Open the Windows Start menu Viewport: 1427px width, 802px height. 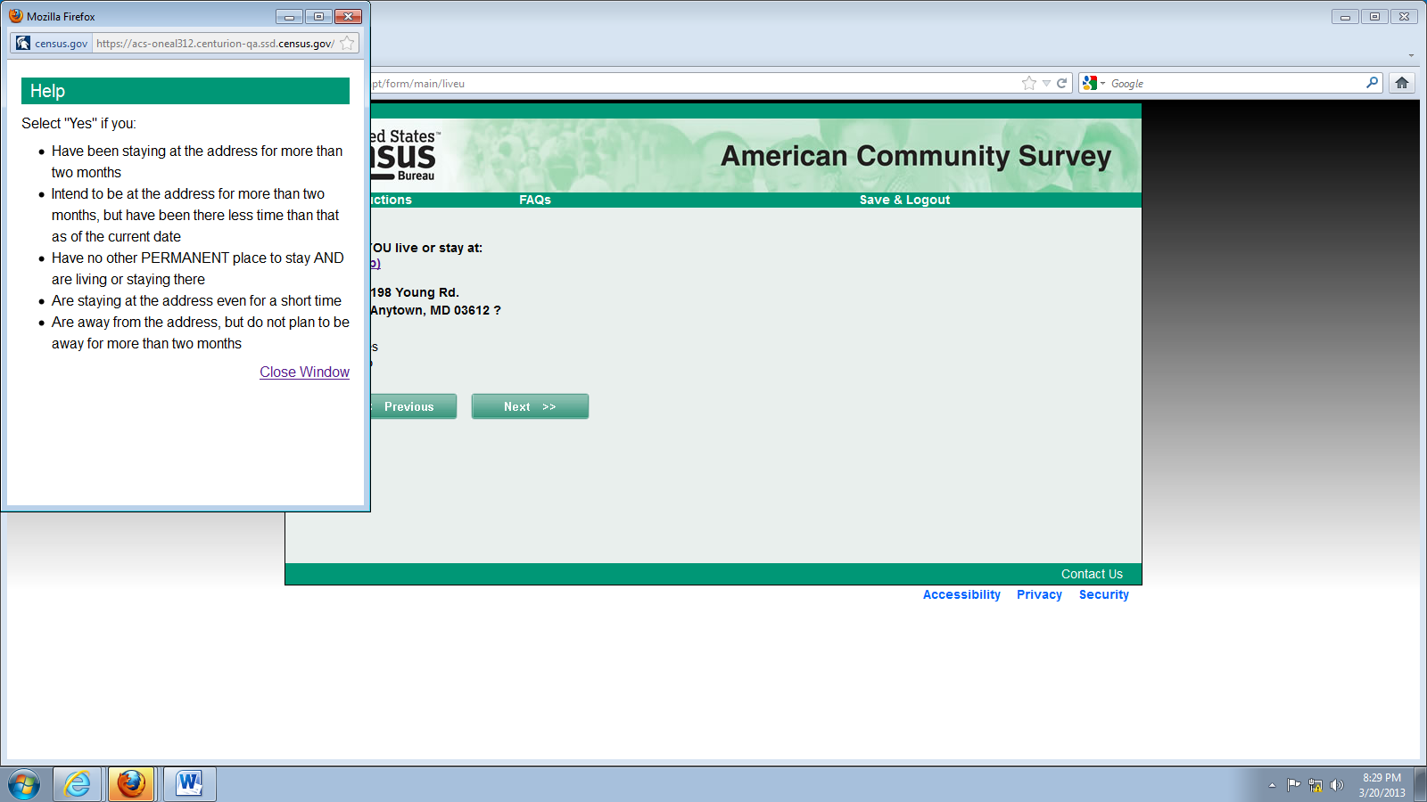click(x=24, y=784)
